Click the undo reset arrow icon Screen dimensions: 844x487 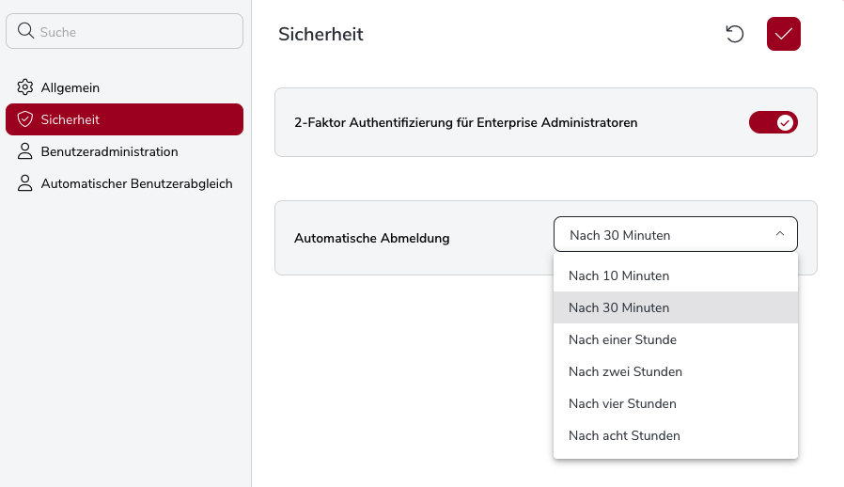735,34
